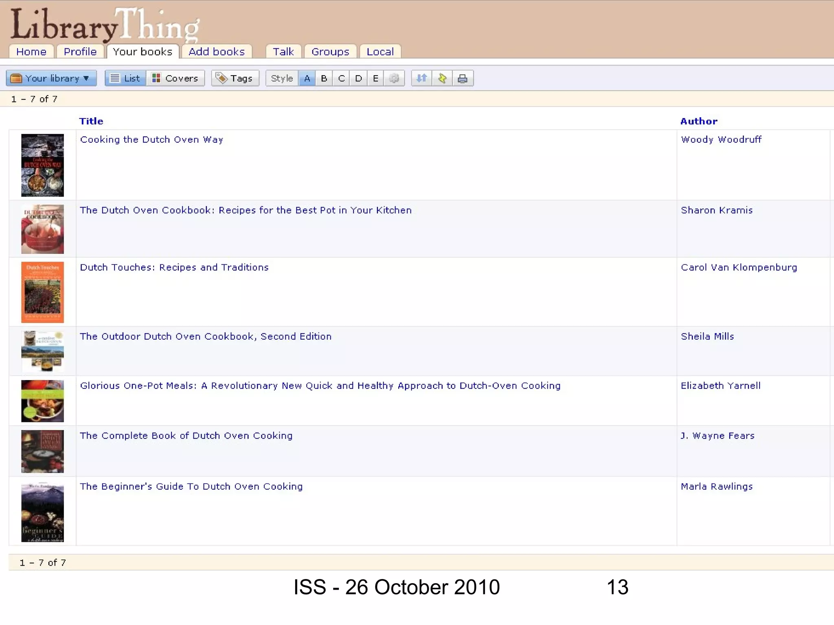Screen dimensions: 834x625
Task: Click the yellow power edit icon
Action: tap(442, 78)
